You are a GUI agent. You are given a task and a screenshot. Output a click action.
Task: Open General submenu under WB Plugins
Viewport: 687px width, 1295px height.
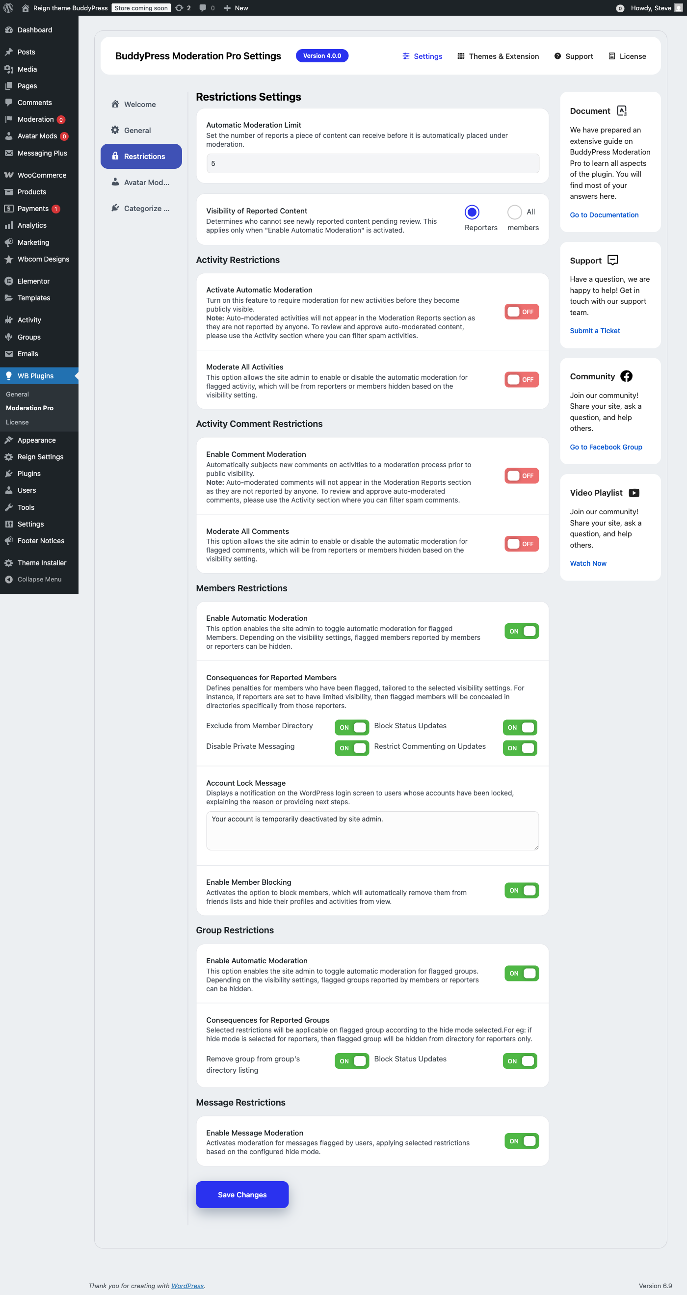[x=17, y=394]
